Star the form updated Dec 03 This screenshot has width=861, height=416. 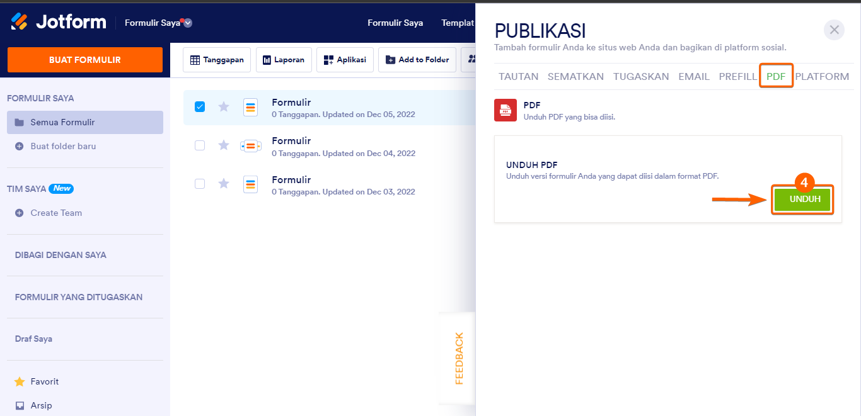[x=224, y=184]
